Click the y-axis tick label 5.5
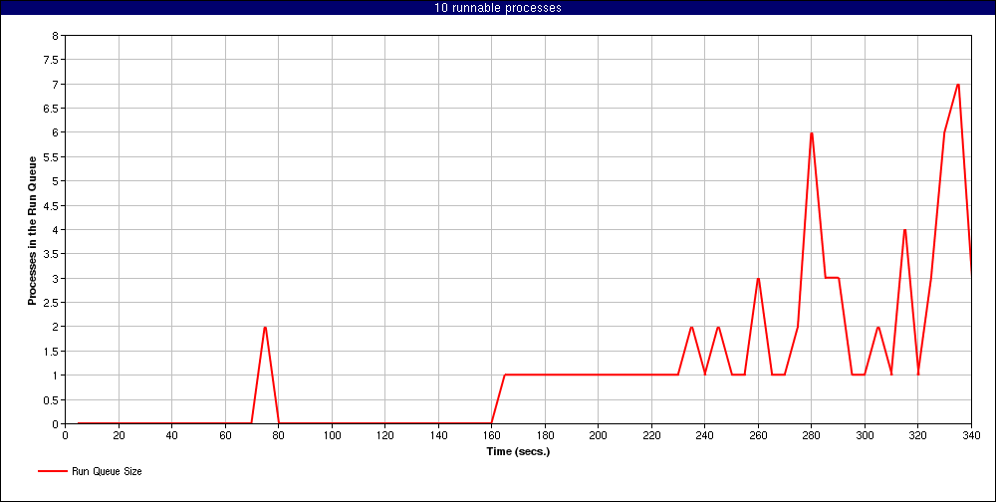Viewport: 996px width, 502px height. tap(52, 157)
